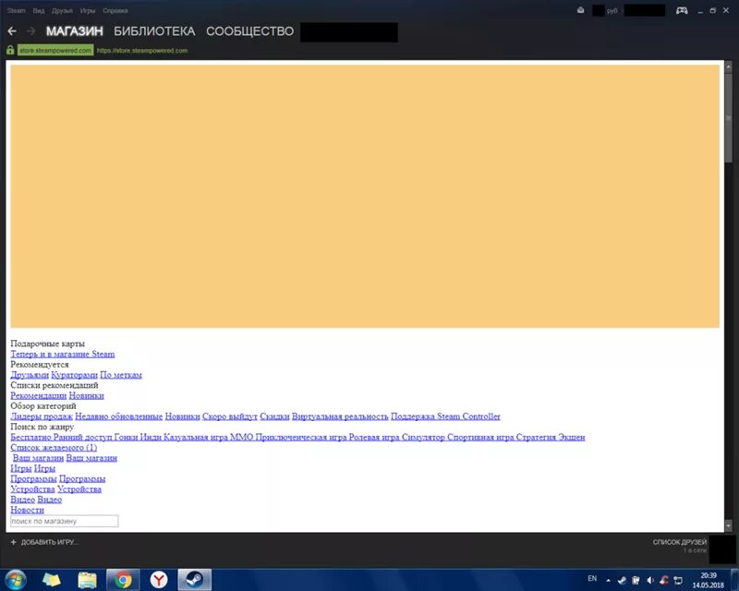Switch to the МАГАЗИН tab

75,31
